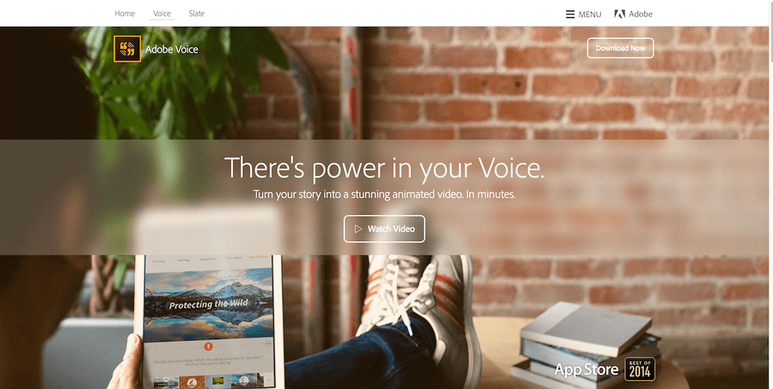Go to the Home tab
Viewport: 773px width, 389px height.
(125, 14)
